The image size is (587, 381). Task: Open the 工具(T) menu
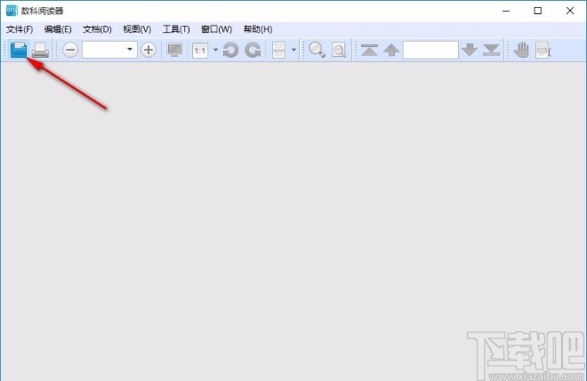(176, 29)
